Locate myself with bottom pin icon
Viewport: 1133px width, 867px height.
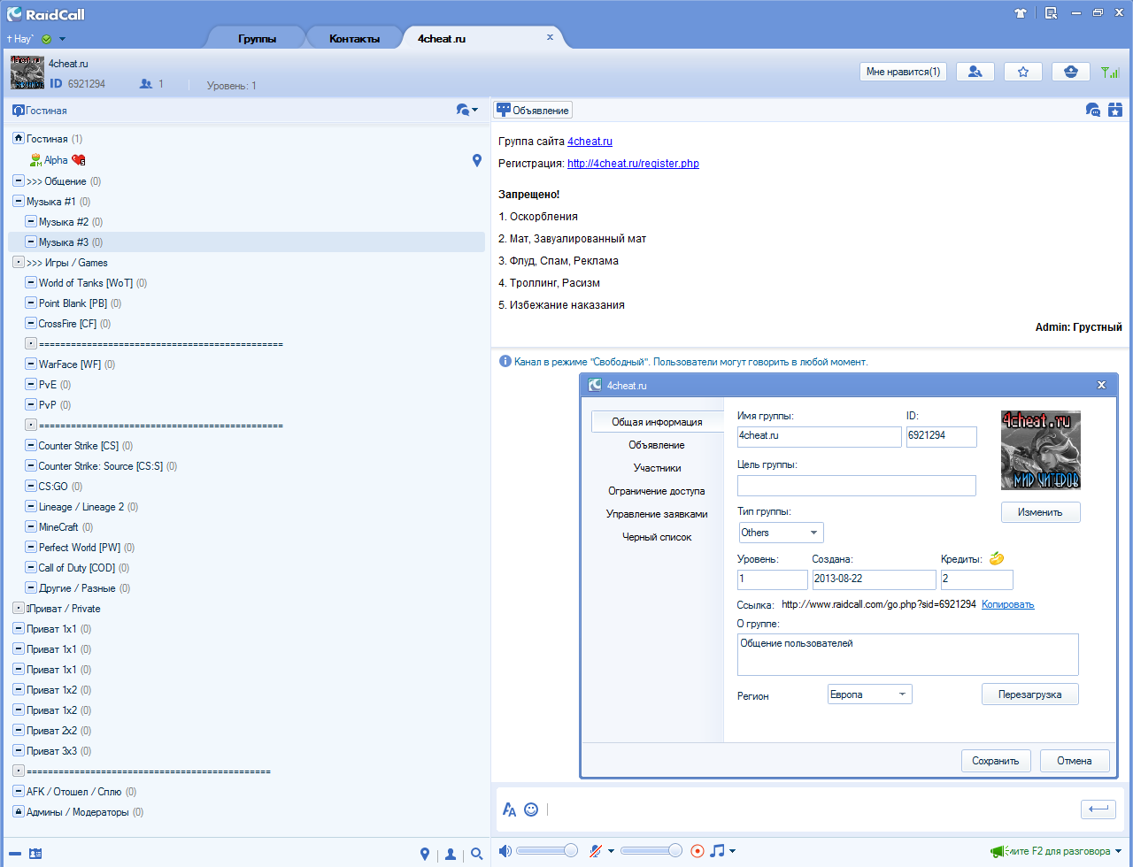tap(425, 854)
